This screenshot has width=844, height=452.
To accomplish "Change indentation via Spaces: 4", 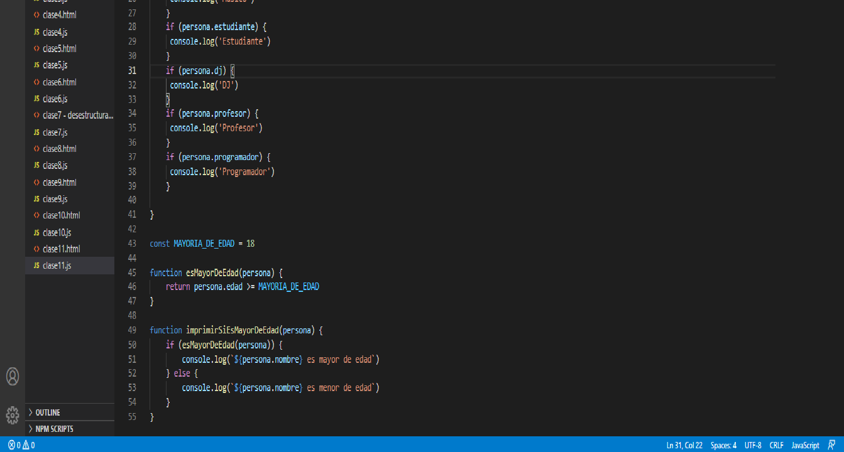I will pos(723,445).
